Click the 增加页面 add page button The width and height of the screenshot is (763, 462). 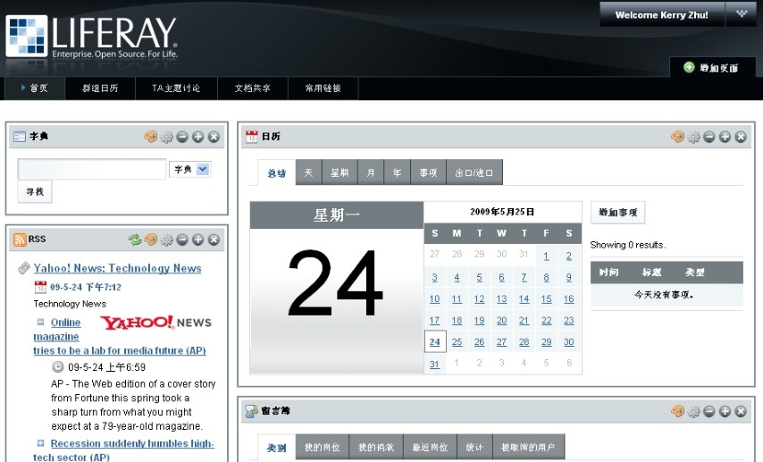coord(713,67)
